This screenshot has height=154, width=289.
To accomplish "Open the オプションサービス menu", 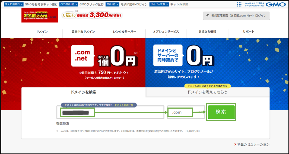I will point(166,32).
